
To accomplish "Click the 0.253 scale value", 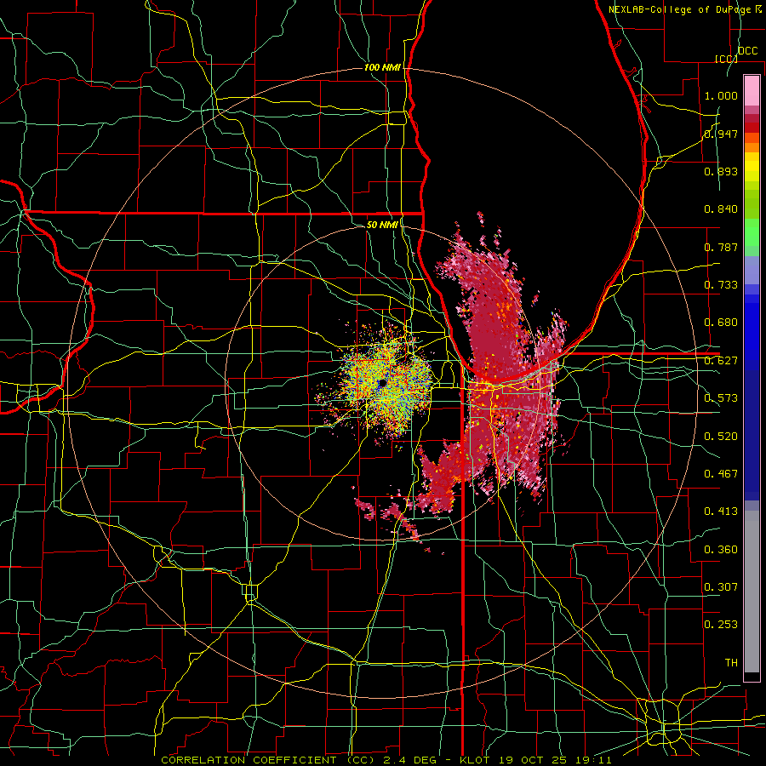I will tap(721, 625).
